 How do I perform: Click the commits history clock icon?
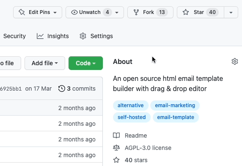coord(62,89)
